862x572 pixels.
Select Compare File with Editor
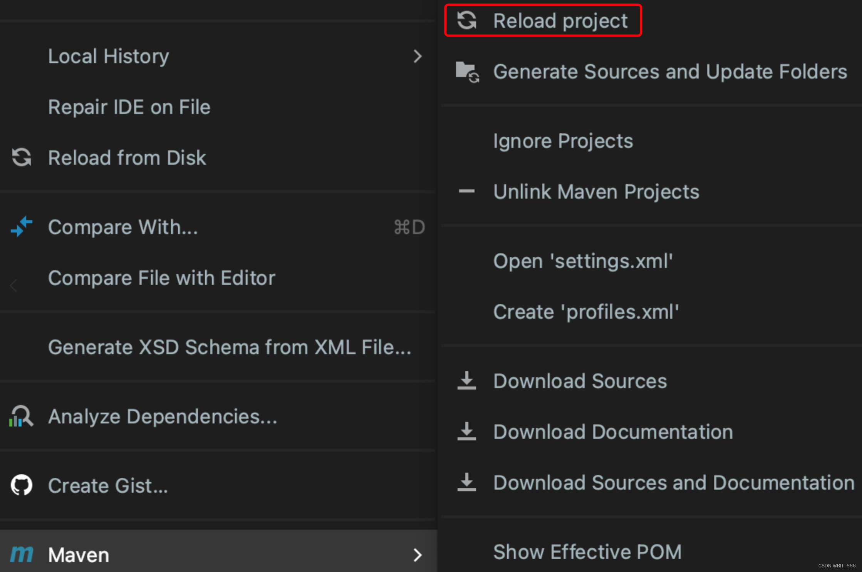pyautogui.click(x=161, y=278)
